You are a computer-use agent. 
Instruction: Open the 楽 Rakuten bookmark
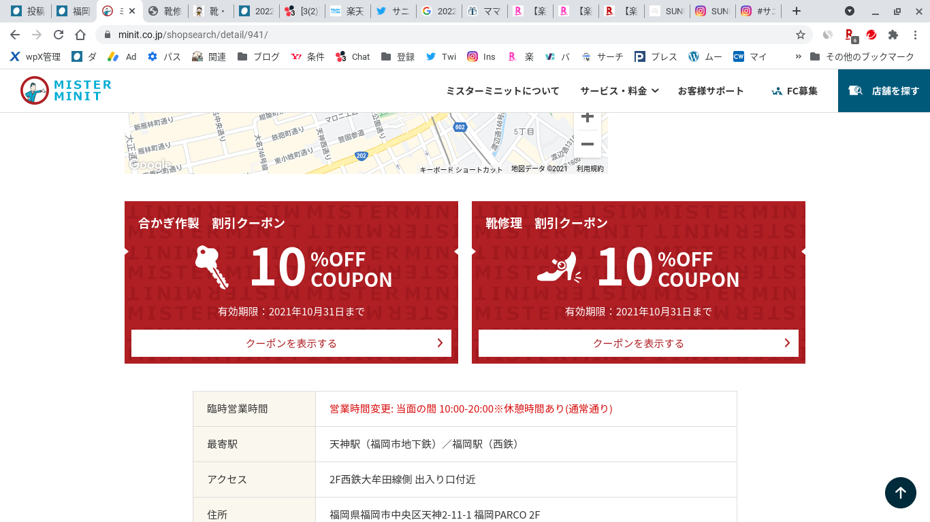pos(521,57)
